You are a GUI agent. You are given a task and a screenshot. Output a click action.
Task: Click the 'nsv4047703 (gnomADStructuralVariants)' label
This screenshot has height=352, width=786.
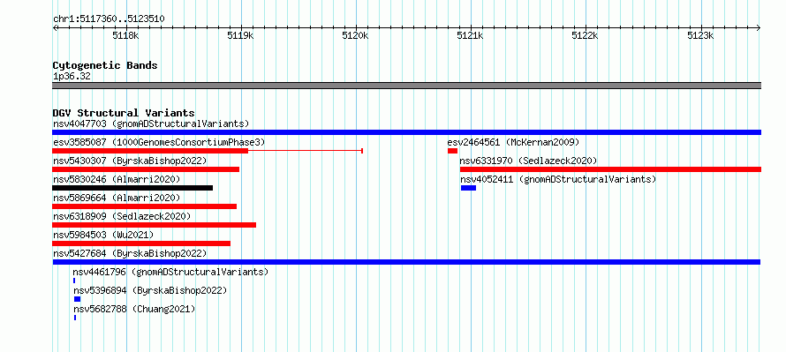151,124
